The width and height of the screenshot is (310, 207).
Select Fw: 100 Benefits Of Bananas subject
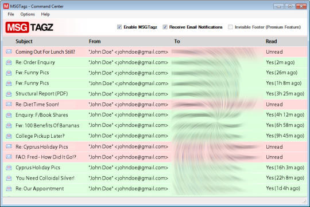pos(48,125)
